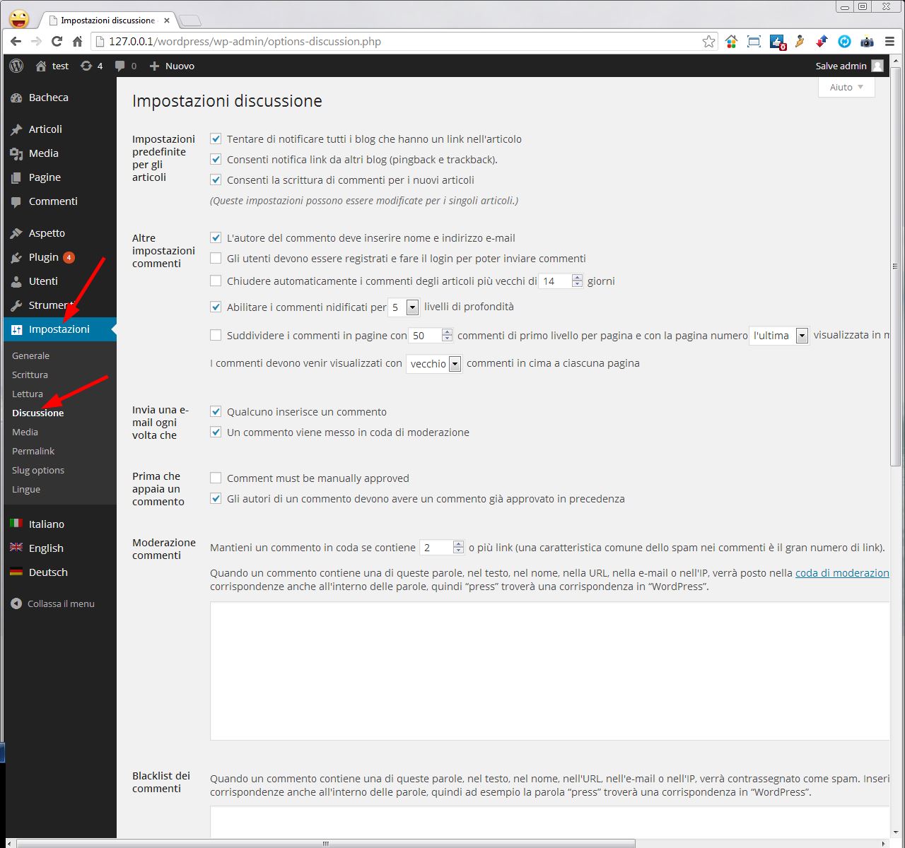Open the Chrome hamburger menu

pos(889,42)
